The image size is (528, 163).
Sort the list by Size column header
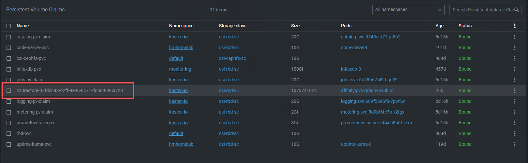coord(295,26)
